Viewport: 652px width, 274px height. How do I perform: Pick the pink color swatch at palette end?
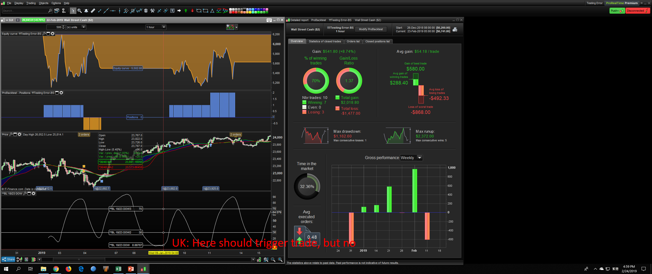tap(267, 10)
